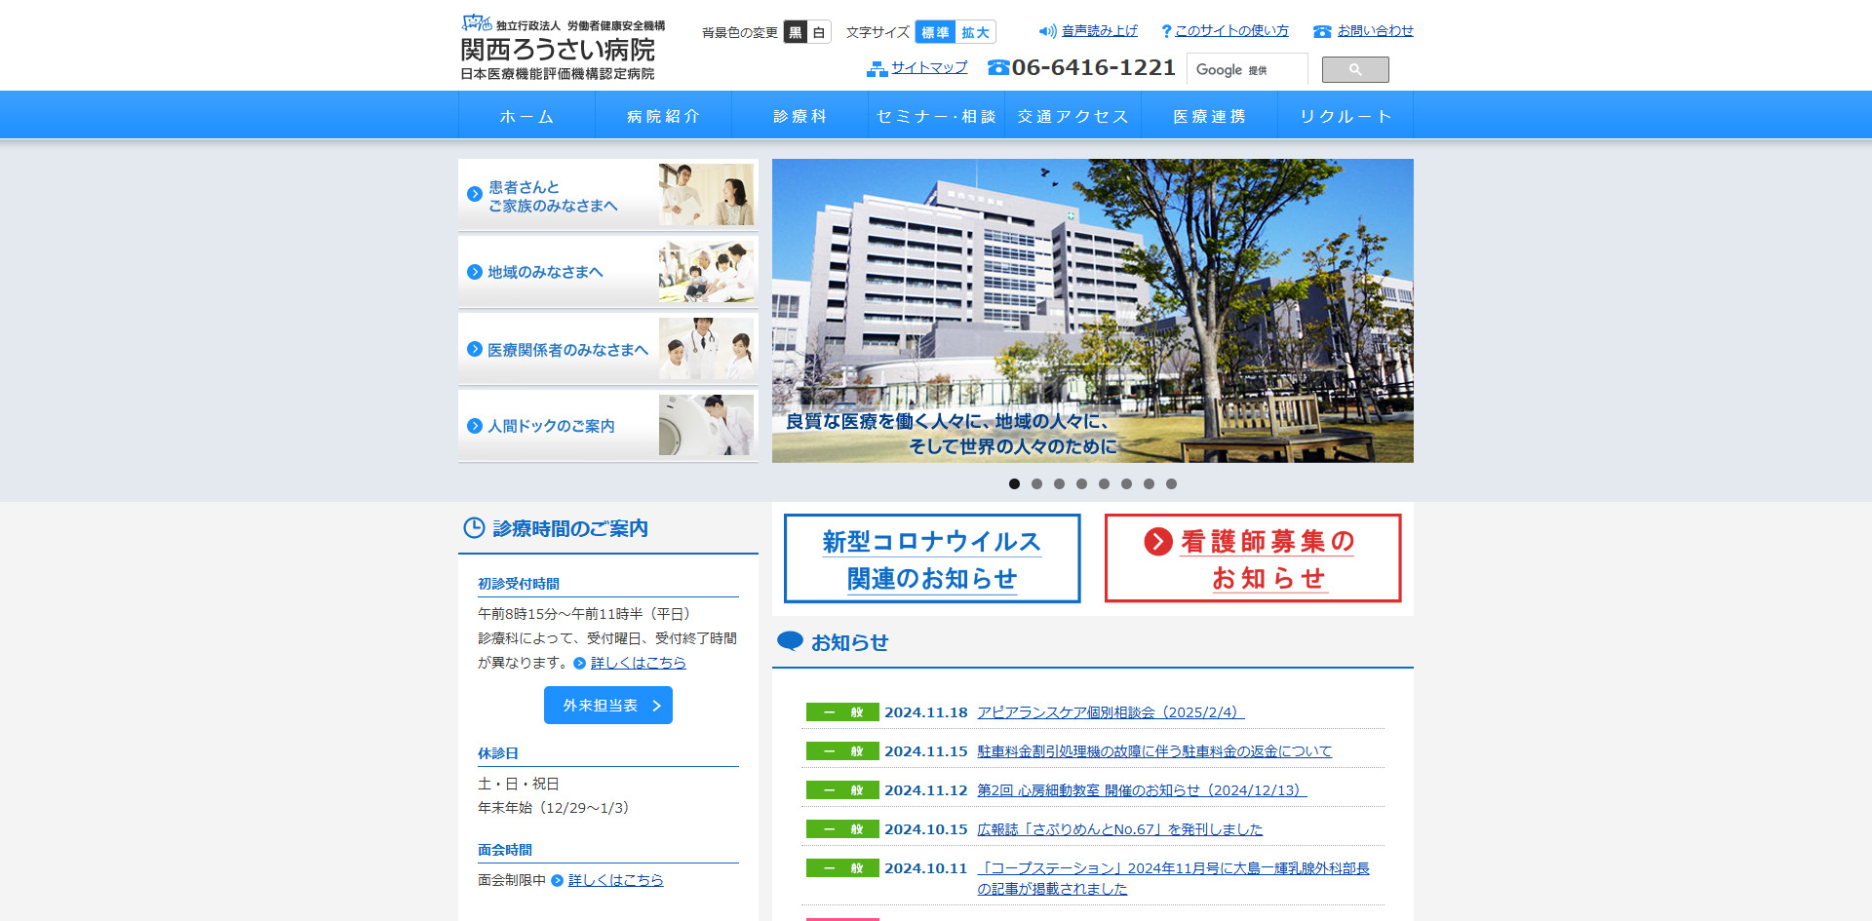Open 看護師募集のお知らせ banner
Image resolution: width=1872 pixels, height=921 pixels.
(x=1253, y=558)
